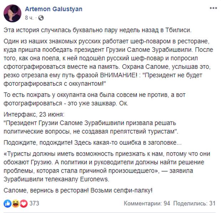This screenshot has width=221, height=213.
Task: Click the sentence starting "То есть пожрать"
Action: click(94, 99)
